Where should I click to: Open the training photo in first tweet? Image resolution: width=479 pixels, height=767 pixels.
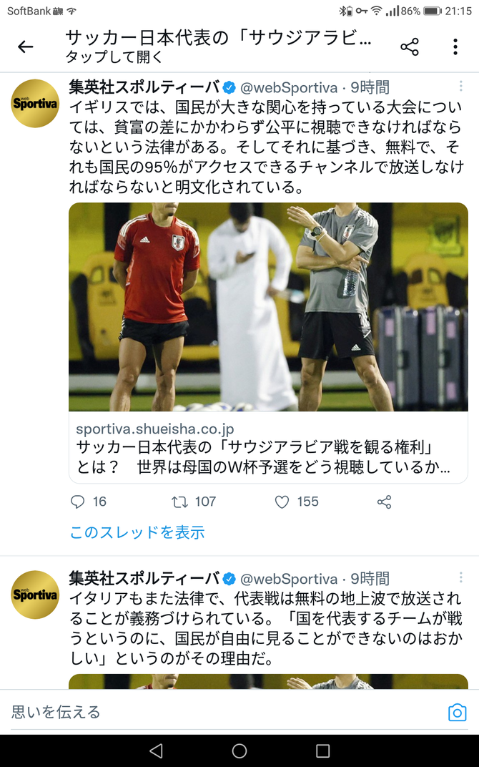tap(268, 307)
